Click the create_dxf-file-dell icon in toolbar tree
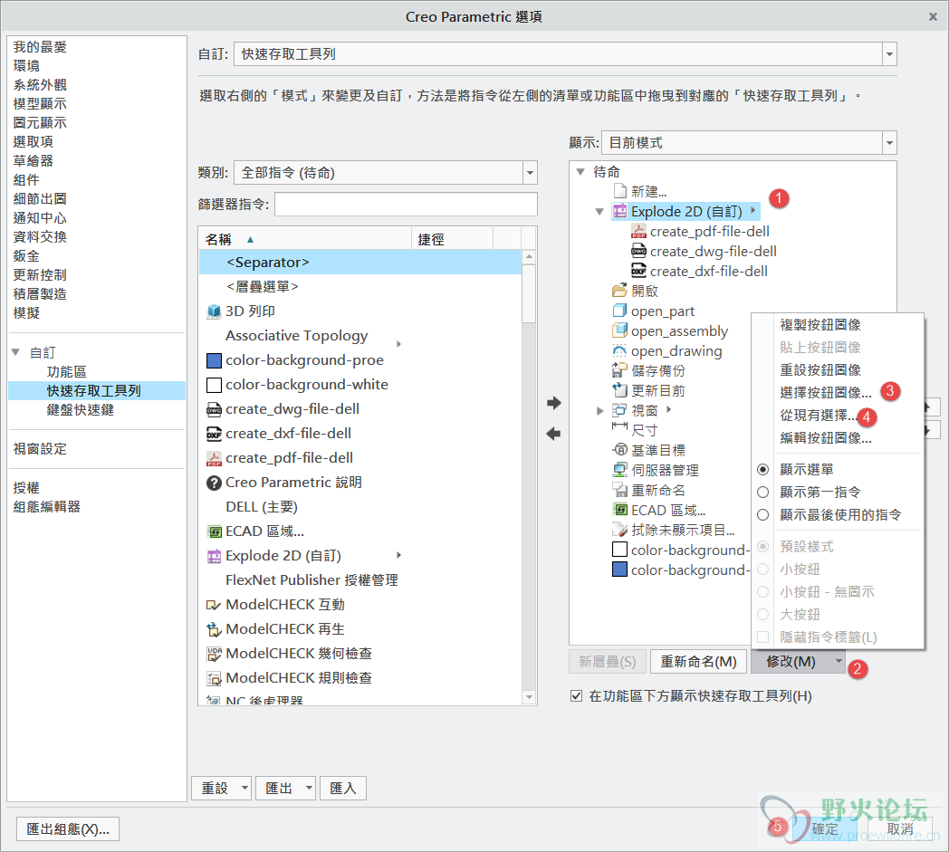This screenshot has height=852, width=949. [638, 271]
